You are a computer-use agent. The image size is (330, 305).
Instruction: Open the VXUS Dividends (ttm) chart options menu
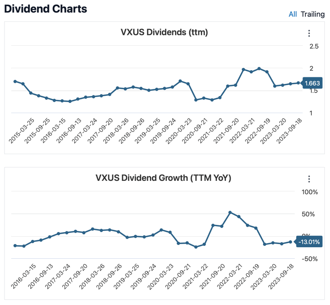(x=309, y=33)
